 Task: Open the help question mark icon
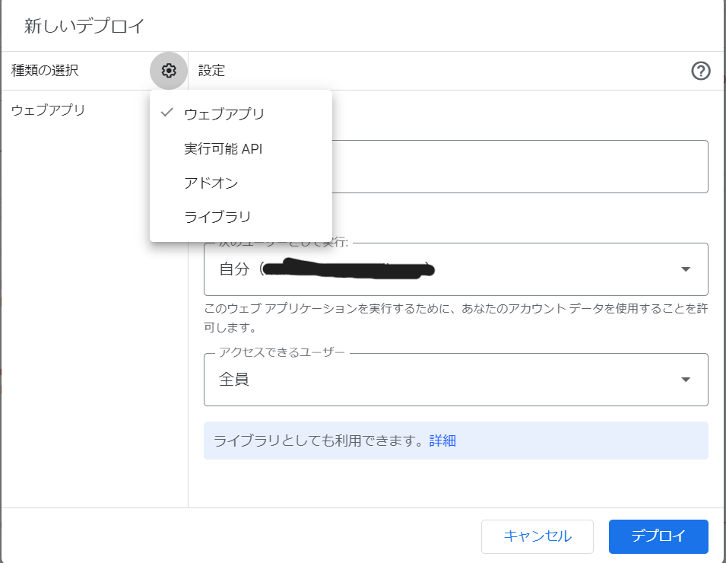(x=701, y=71)
